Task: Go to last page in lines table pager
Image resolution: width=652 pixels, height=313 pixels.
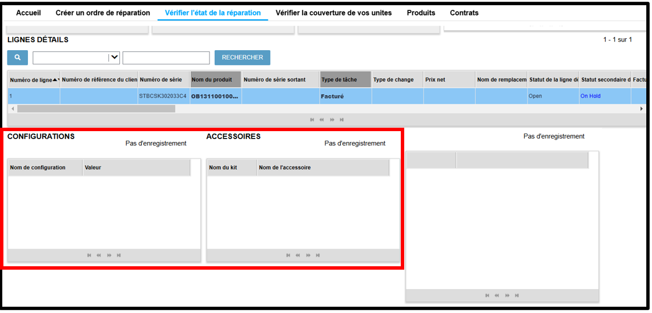Action: (x=341, y=120)
